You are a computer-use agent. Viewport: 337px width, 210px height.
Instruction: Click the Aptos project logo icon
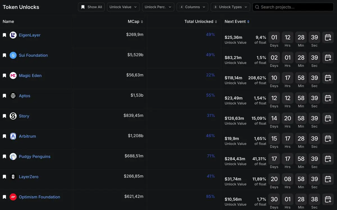(13, 96)
